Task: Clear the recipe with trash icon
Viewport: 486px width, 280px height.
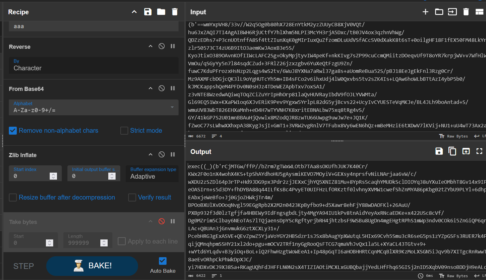Action: [x=175, y=12]
